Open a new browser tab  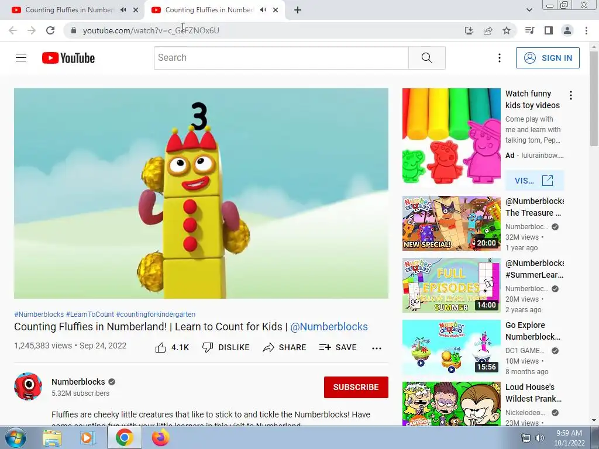[298, 10]
